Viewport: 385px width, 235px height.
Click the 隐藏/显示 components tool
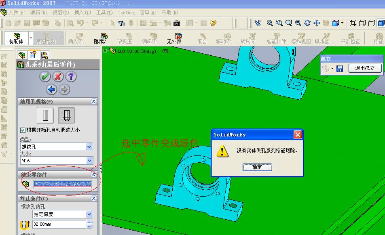pyautogui.click(x=104, y=38)
